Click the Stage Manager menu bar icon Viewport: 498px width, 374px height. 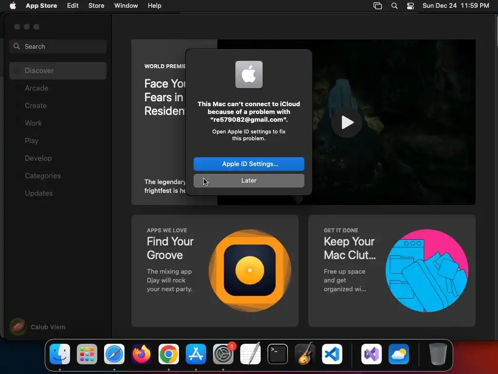(377, 6)
